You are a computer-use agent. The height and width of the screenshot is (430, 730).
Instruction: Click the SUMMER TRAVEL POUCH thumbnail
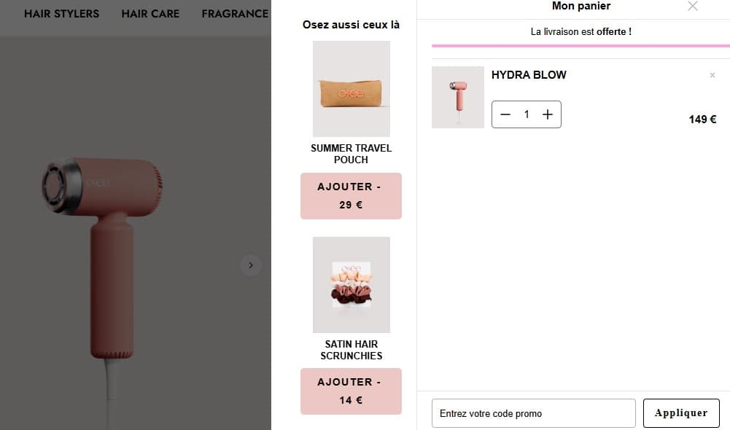pyautogui.click(x=351, y=88)
